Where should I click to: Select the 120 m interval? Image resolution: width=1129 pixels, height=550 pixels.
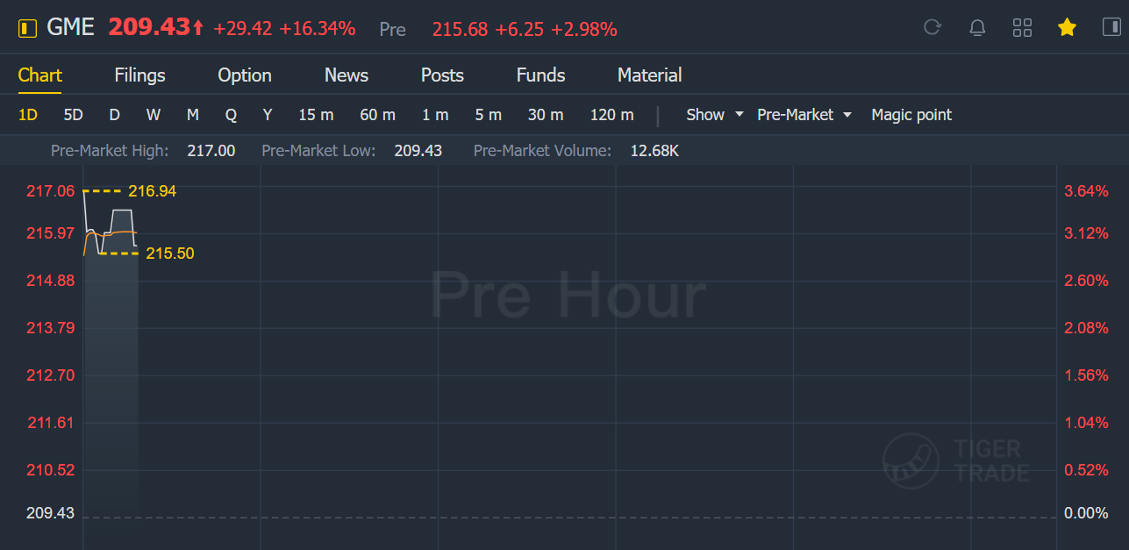pos(611,115)
